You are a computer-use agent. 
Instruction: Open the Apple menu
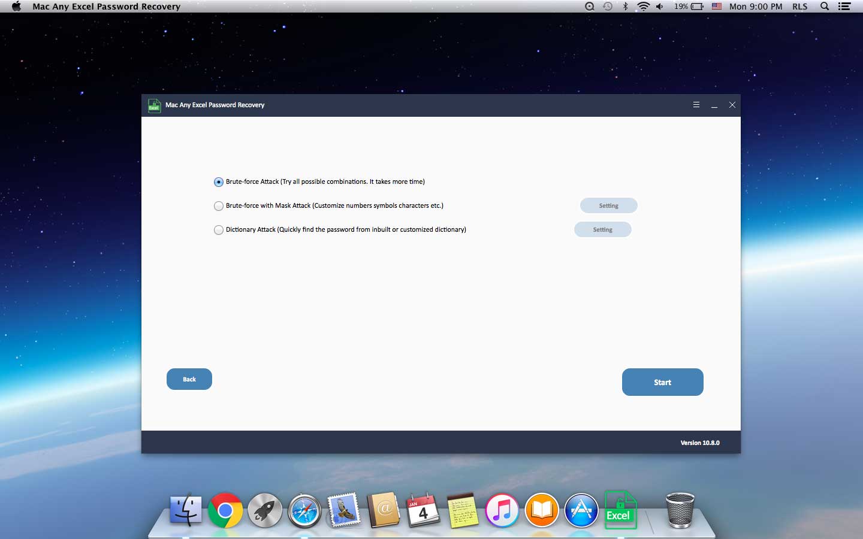coord(16,7)
